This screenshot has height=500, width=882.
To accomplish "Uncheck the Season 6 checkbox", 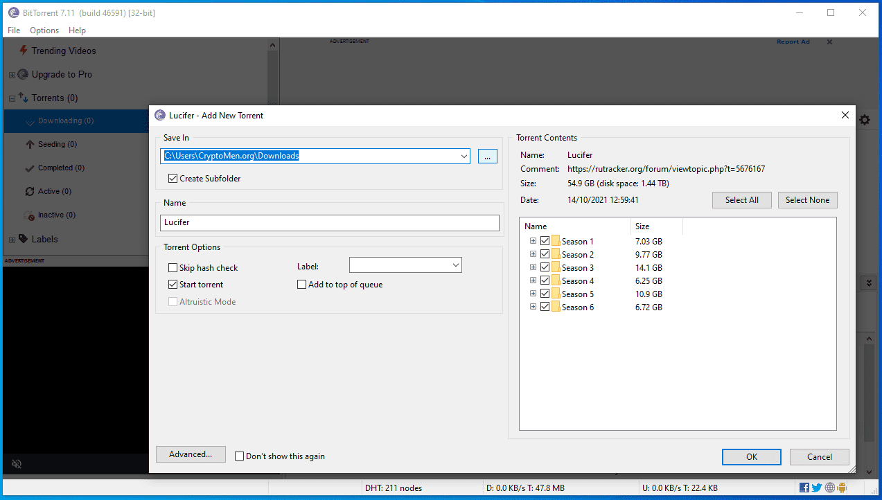I will [545, 307].
